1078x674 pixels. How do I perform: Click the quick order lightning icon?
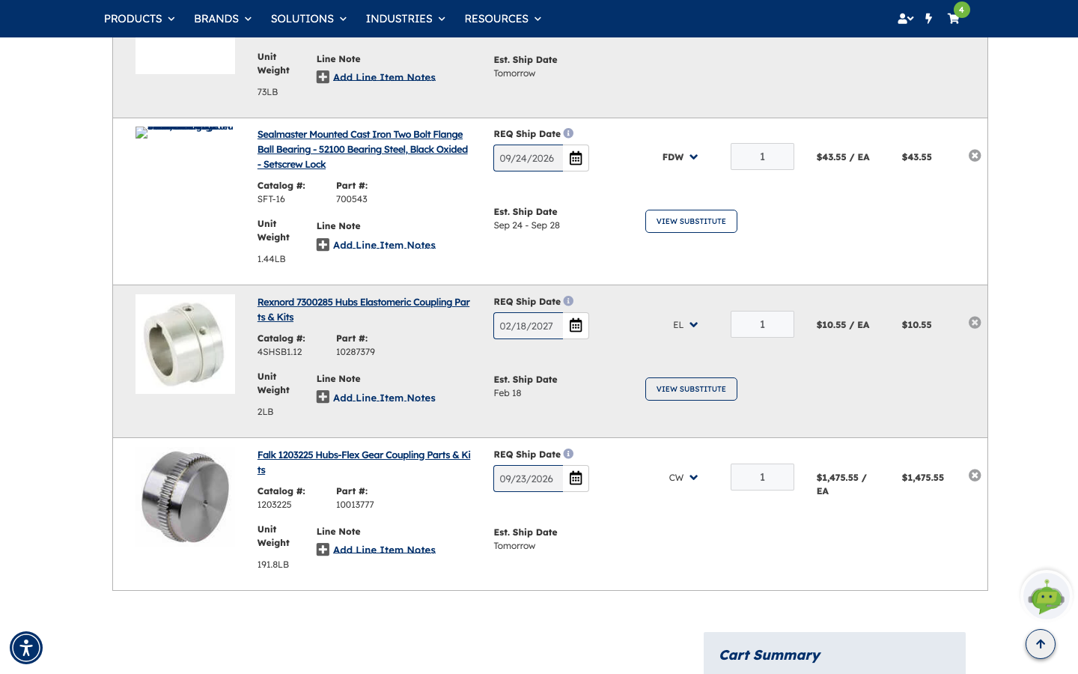click(928, 19)
